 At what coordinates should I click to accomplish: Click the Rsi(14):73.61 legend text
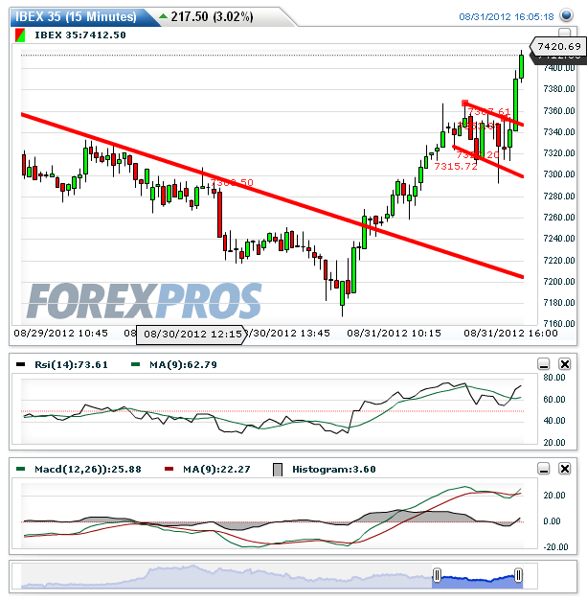[71, 364]
